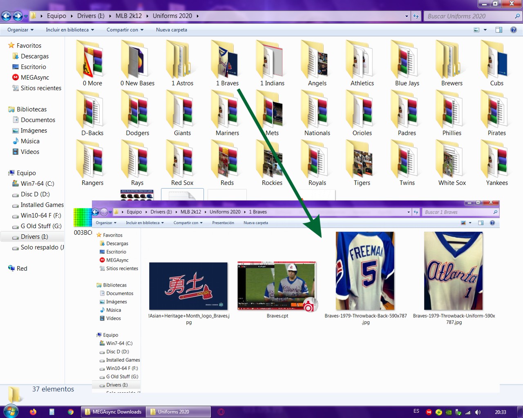Open Organizar menu in 1 Braves window
This screenshot has width=523, height=418.
point(106,223)
